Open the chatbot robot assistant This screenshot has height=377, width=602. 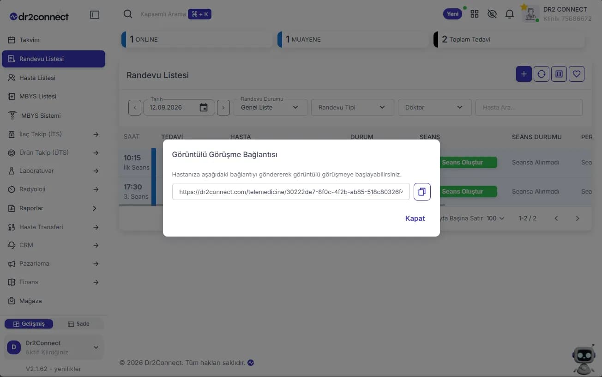(584, 359)
